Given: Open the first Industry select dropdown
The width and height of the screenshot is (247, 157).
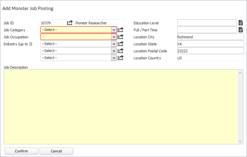Looking at the screenshot, I should pos(79,44).
